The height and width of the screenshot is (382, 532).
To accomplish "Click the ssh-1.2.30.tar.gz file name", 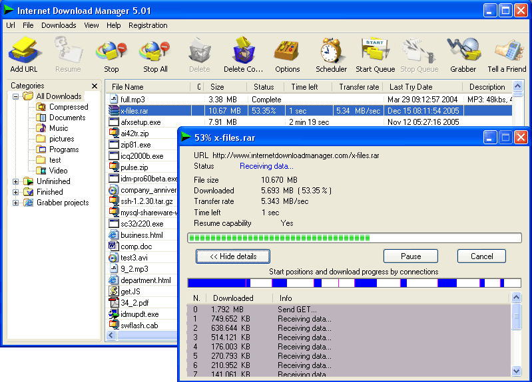I will point(147,201).
